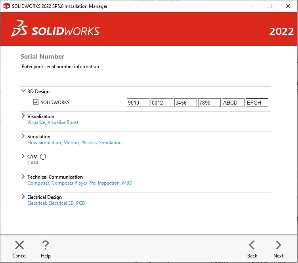Minimize the Installation Manager window
298x263 pixels.
[x=252, y=6]
